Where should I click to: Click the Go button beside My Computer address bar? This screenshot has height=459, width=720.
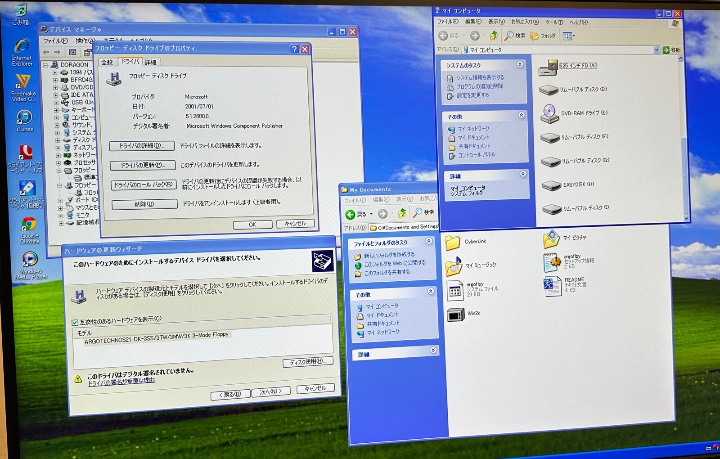(671, 50)
